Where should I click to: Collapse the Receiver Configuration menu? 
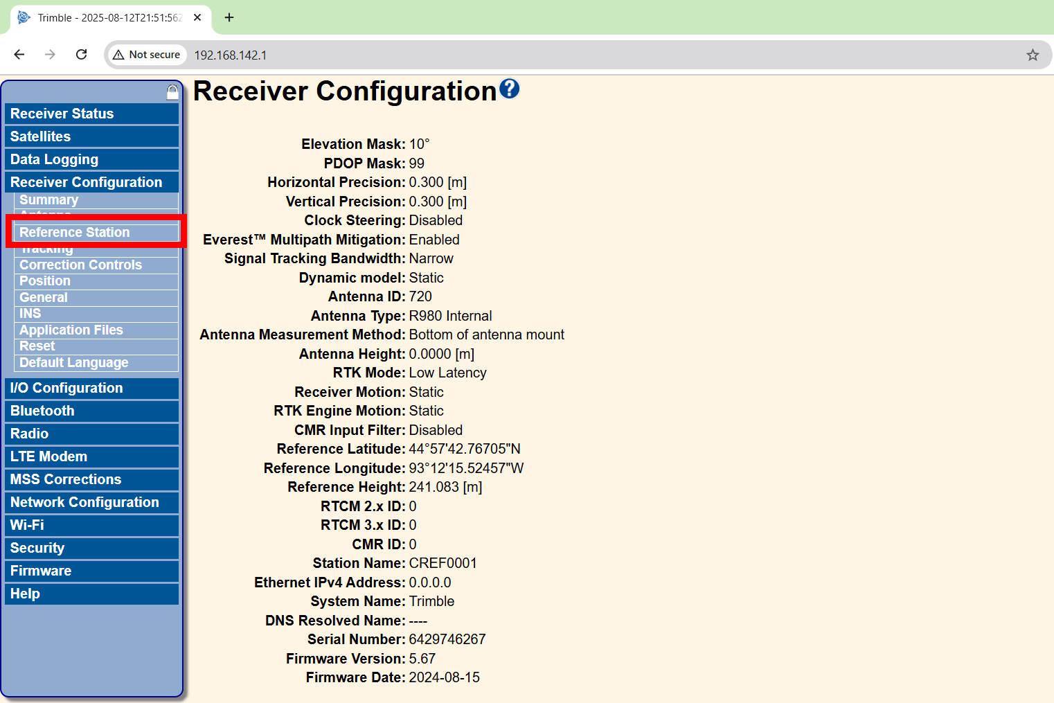pos(86,182)
